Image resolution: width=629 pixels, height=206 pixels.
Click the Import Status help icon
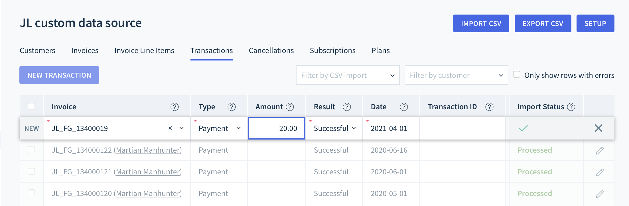point(571,107)
